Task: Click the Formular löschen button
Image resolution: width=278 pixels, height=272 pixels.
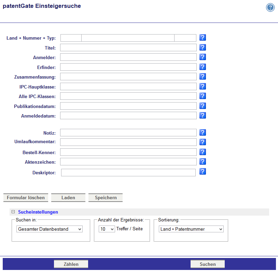Action: coord(26,198)
